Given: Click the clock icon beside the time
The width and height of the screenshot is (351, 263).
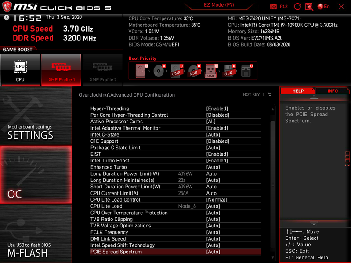Looking at the screenshot, I should tap(7, 18).
